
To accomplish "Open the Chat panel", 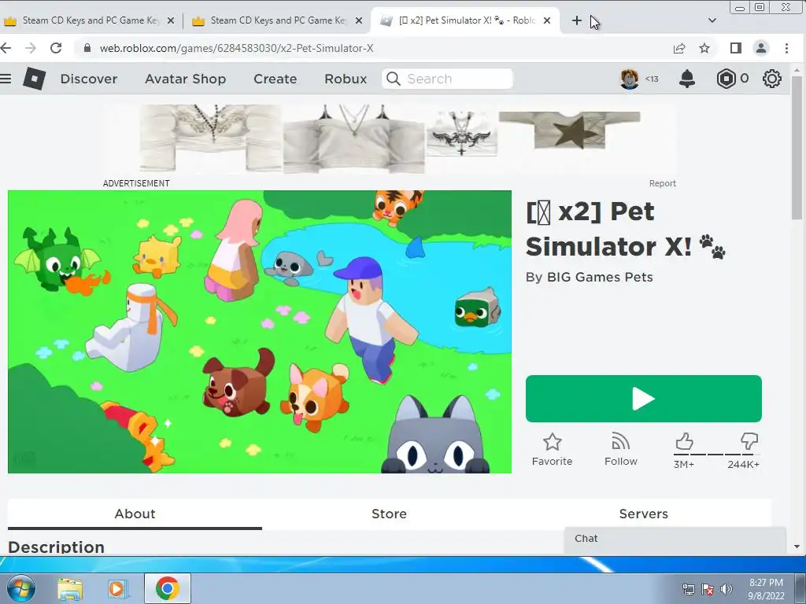I will pyautogui.click(x=675, y=539).
